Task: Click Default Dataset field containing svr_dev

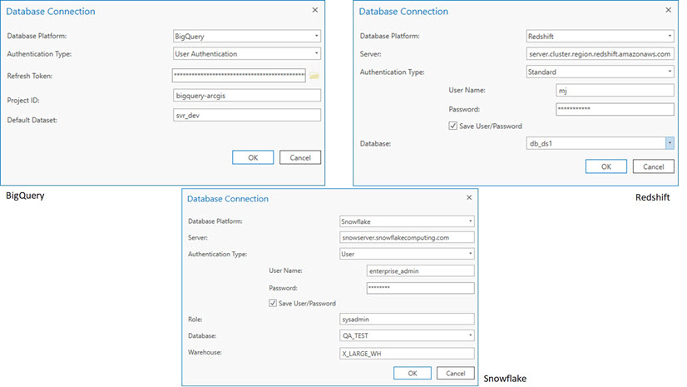Action: [247, 115]
